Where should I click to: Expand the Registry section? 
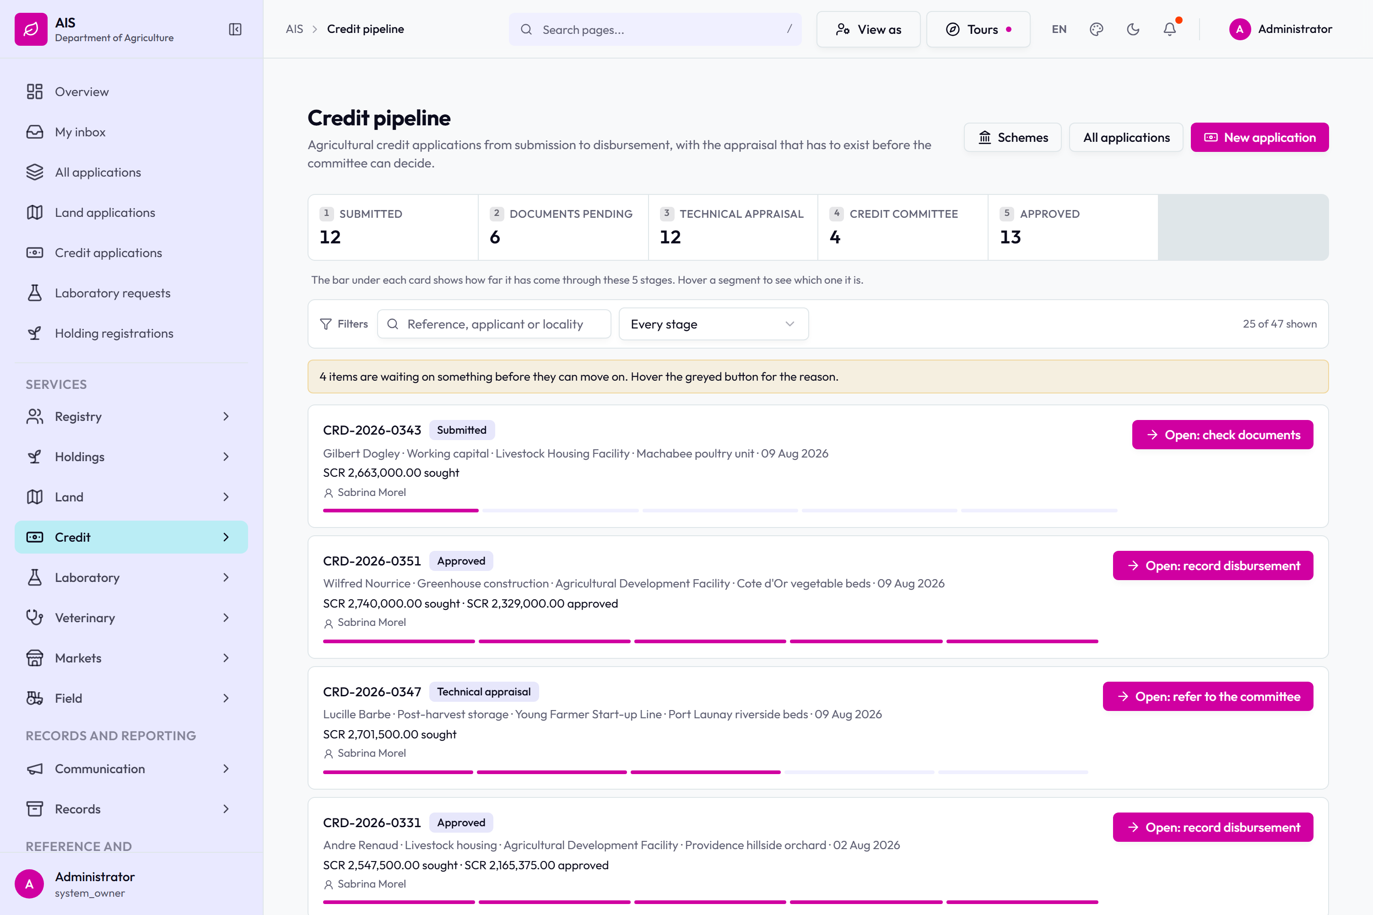tap(131, 417)
